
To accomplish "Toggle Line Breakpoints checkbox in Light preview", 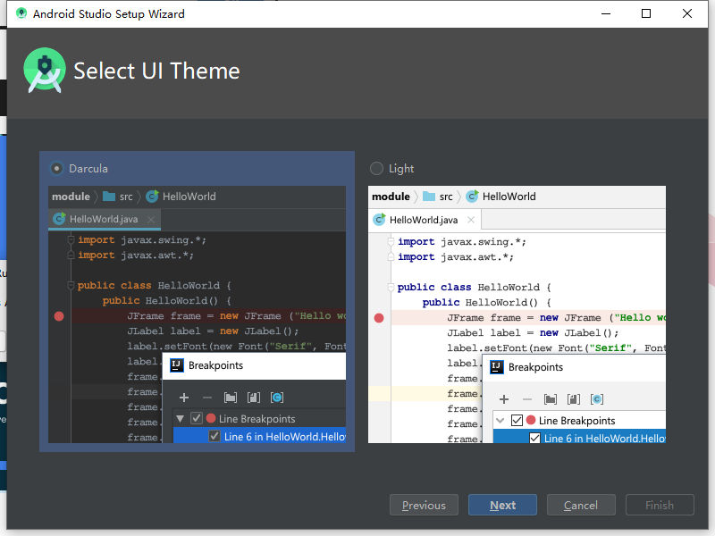I will [x=517, y=421].
